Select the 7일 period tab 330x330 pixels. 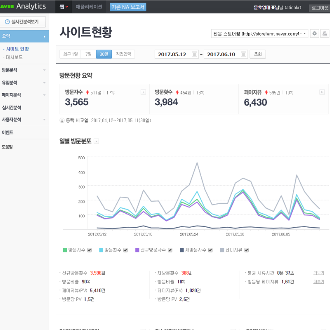click(x=89, y=54)
